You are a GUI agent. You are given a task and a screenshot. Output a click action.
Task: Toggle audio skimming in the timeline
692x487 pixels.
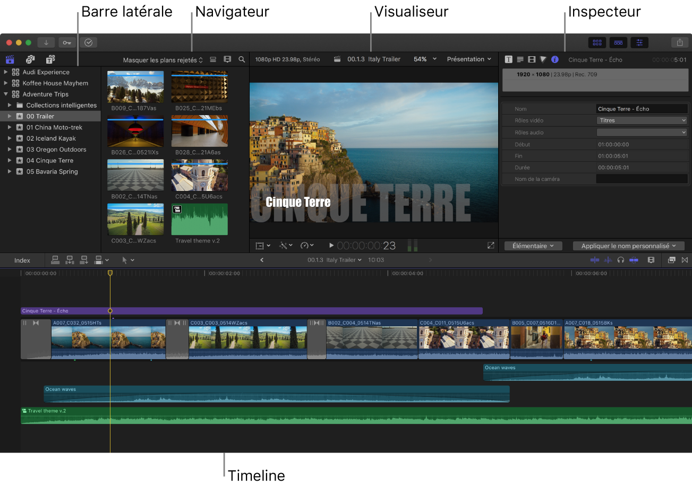(x=608, y=260)
